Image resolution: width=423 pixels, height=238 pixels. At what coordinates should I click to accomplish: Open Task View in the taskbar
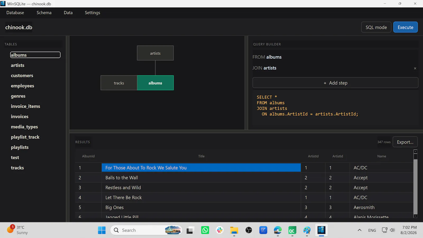190,230
